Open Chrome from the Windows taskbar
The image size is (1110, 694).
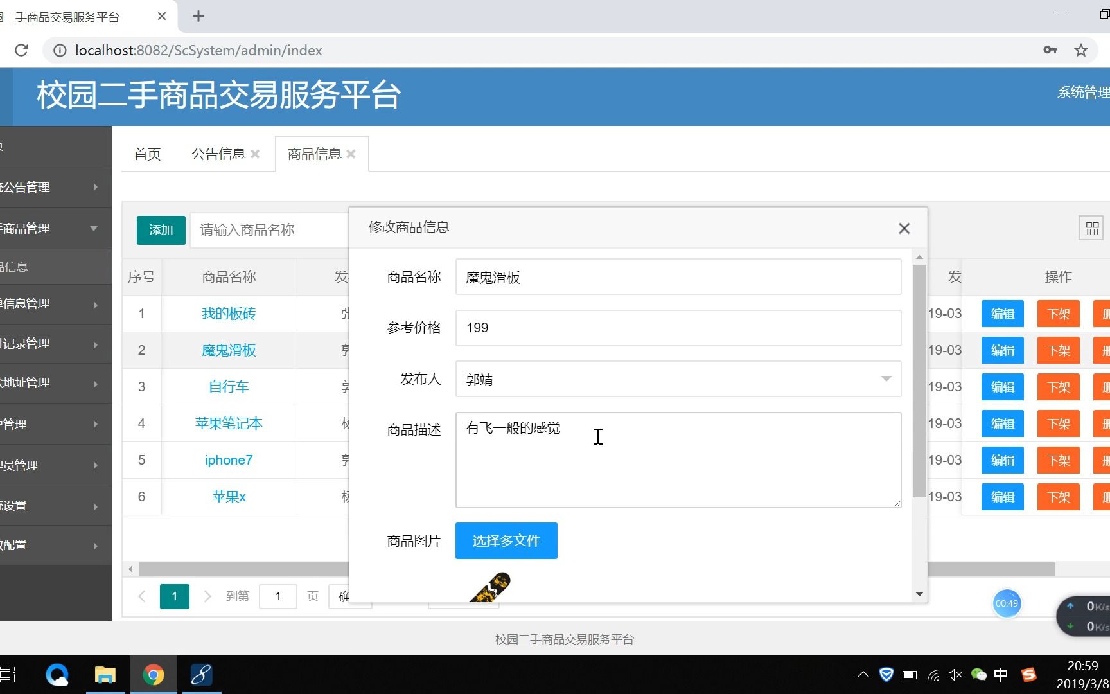pyautogui.click(x=153, y=674)
